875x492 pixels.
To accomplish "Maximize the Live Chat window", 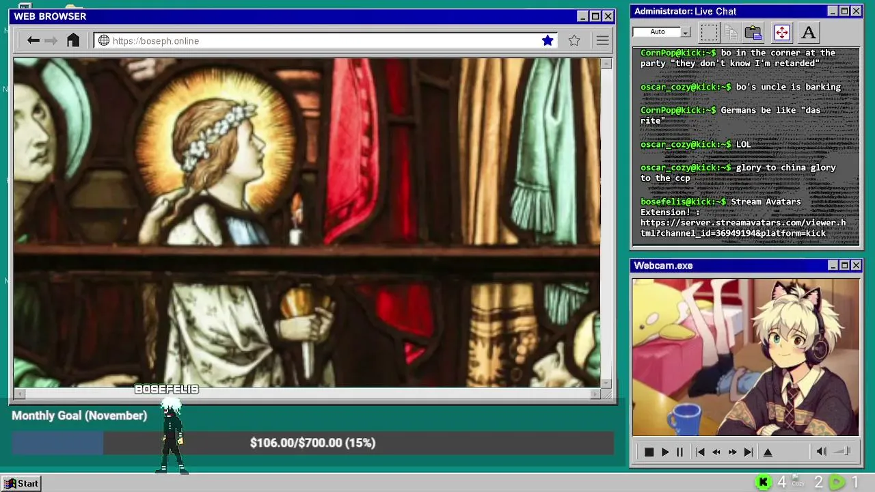I will (x=844, y=11).
